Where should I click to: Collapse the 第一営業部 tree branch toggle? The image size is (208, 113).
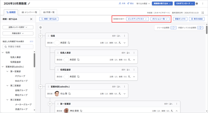tap(50, 104)
